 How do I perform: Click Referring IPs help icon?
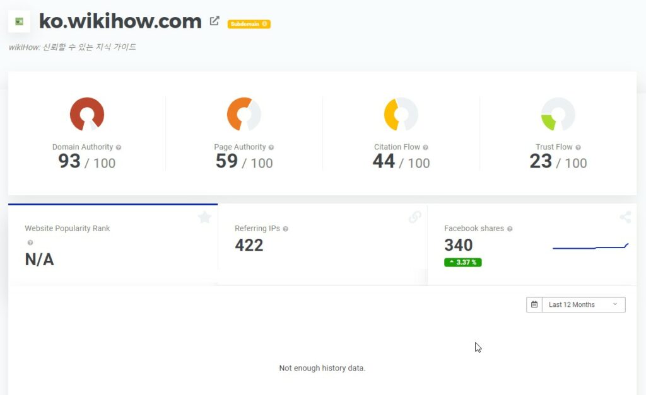coord(286,229)
